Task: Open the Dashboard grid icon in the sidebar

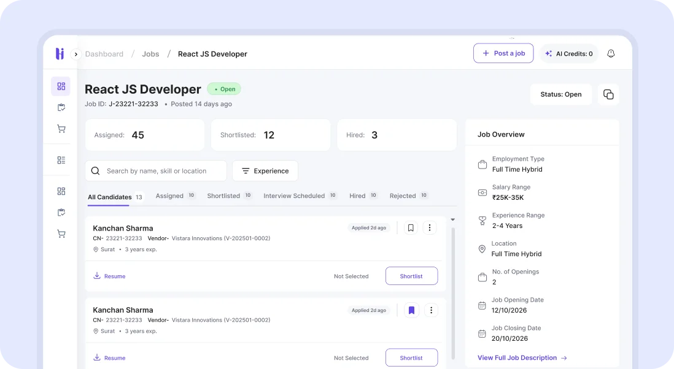Action: (x=60, y=86)
